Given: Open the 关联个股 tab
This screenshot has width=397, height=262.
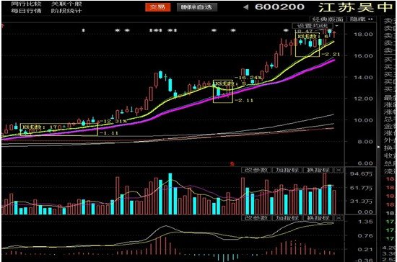Looking at the screenshot, I should (66, 4).
